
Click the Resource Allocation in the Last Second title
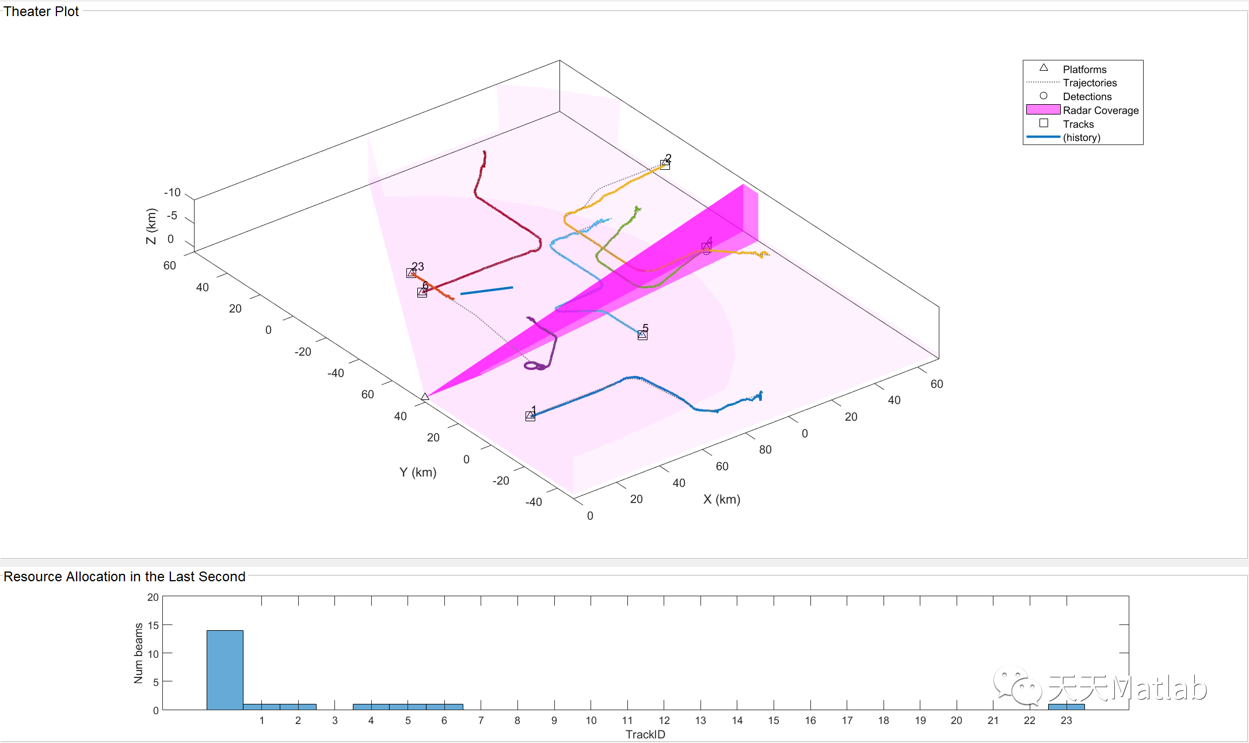pyautogui.click(x=124, y=577)
